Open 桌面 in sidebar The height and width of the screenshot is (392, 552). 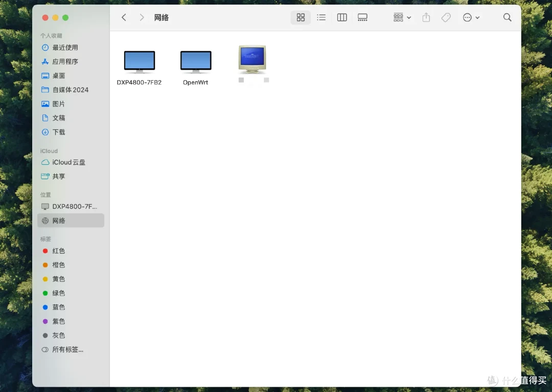point(71,76)
